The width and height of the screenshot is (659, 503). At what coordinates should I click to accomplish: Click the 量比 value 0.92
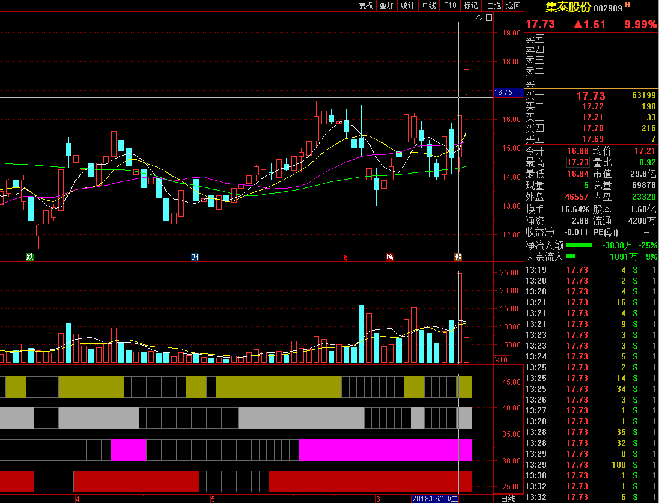point(647,162)
